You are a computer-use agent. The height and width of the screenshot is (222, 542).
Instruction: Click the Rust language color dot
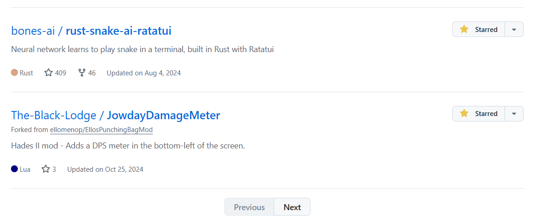[x=14, y=73]
